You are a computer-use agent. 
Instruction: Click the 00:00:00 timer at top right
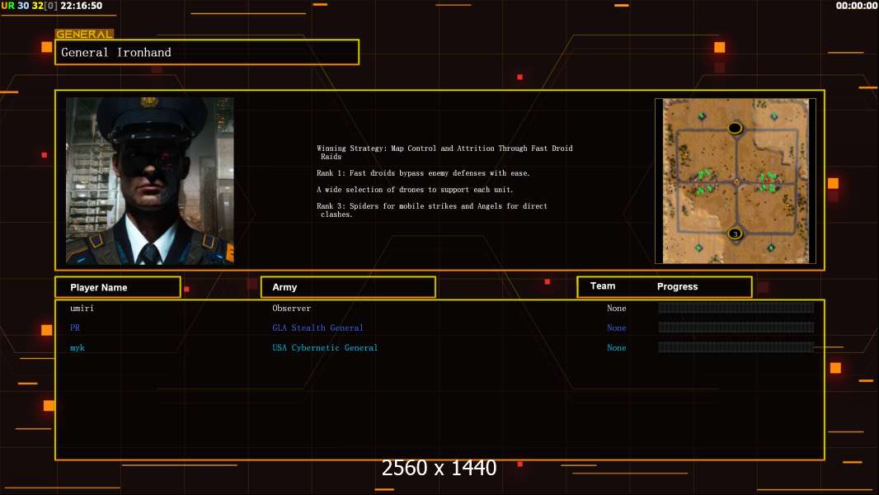click(x=857, y=6)
